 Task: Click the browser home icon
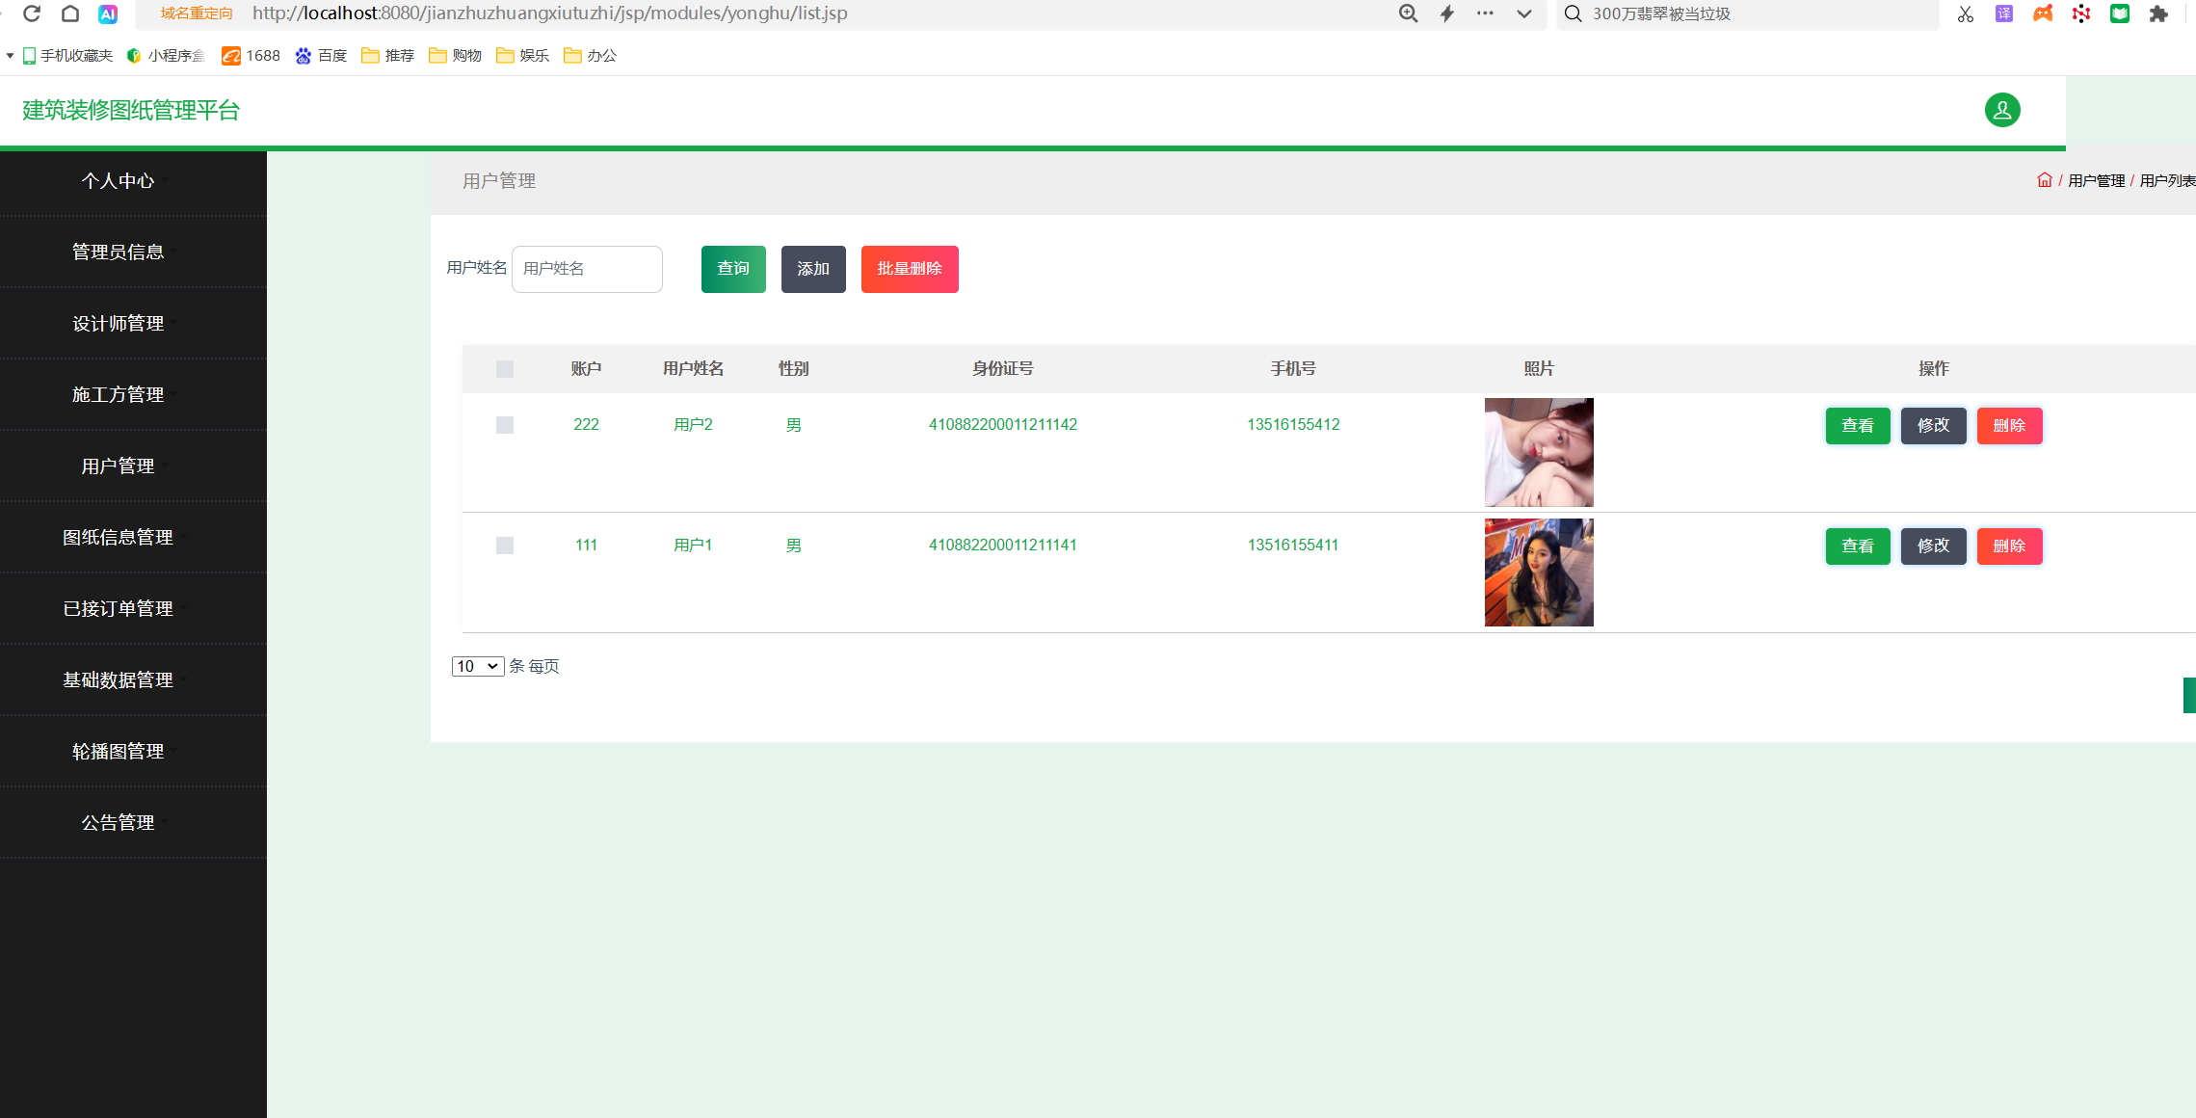click(x=70, y=13)
